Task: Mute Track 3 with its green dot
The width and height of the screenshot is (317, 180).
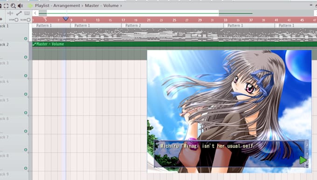Action: pyautogui.click(x=26, y=76)
